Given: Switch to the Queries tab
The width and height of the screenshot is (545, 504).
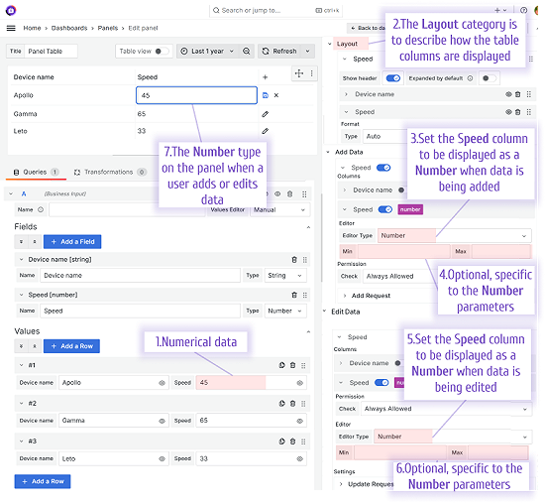Looking at the screenshot, I should click(36, 172).
